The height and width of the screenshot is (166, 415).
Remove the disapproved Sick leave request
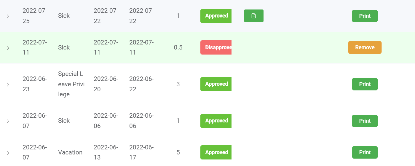point(365,47)
